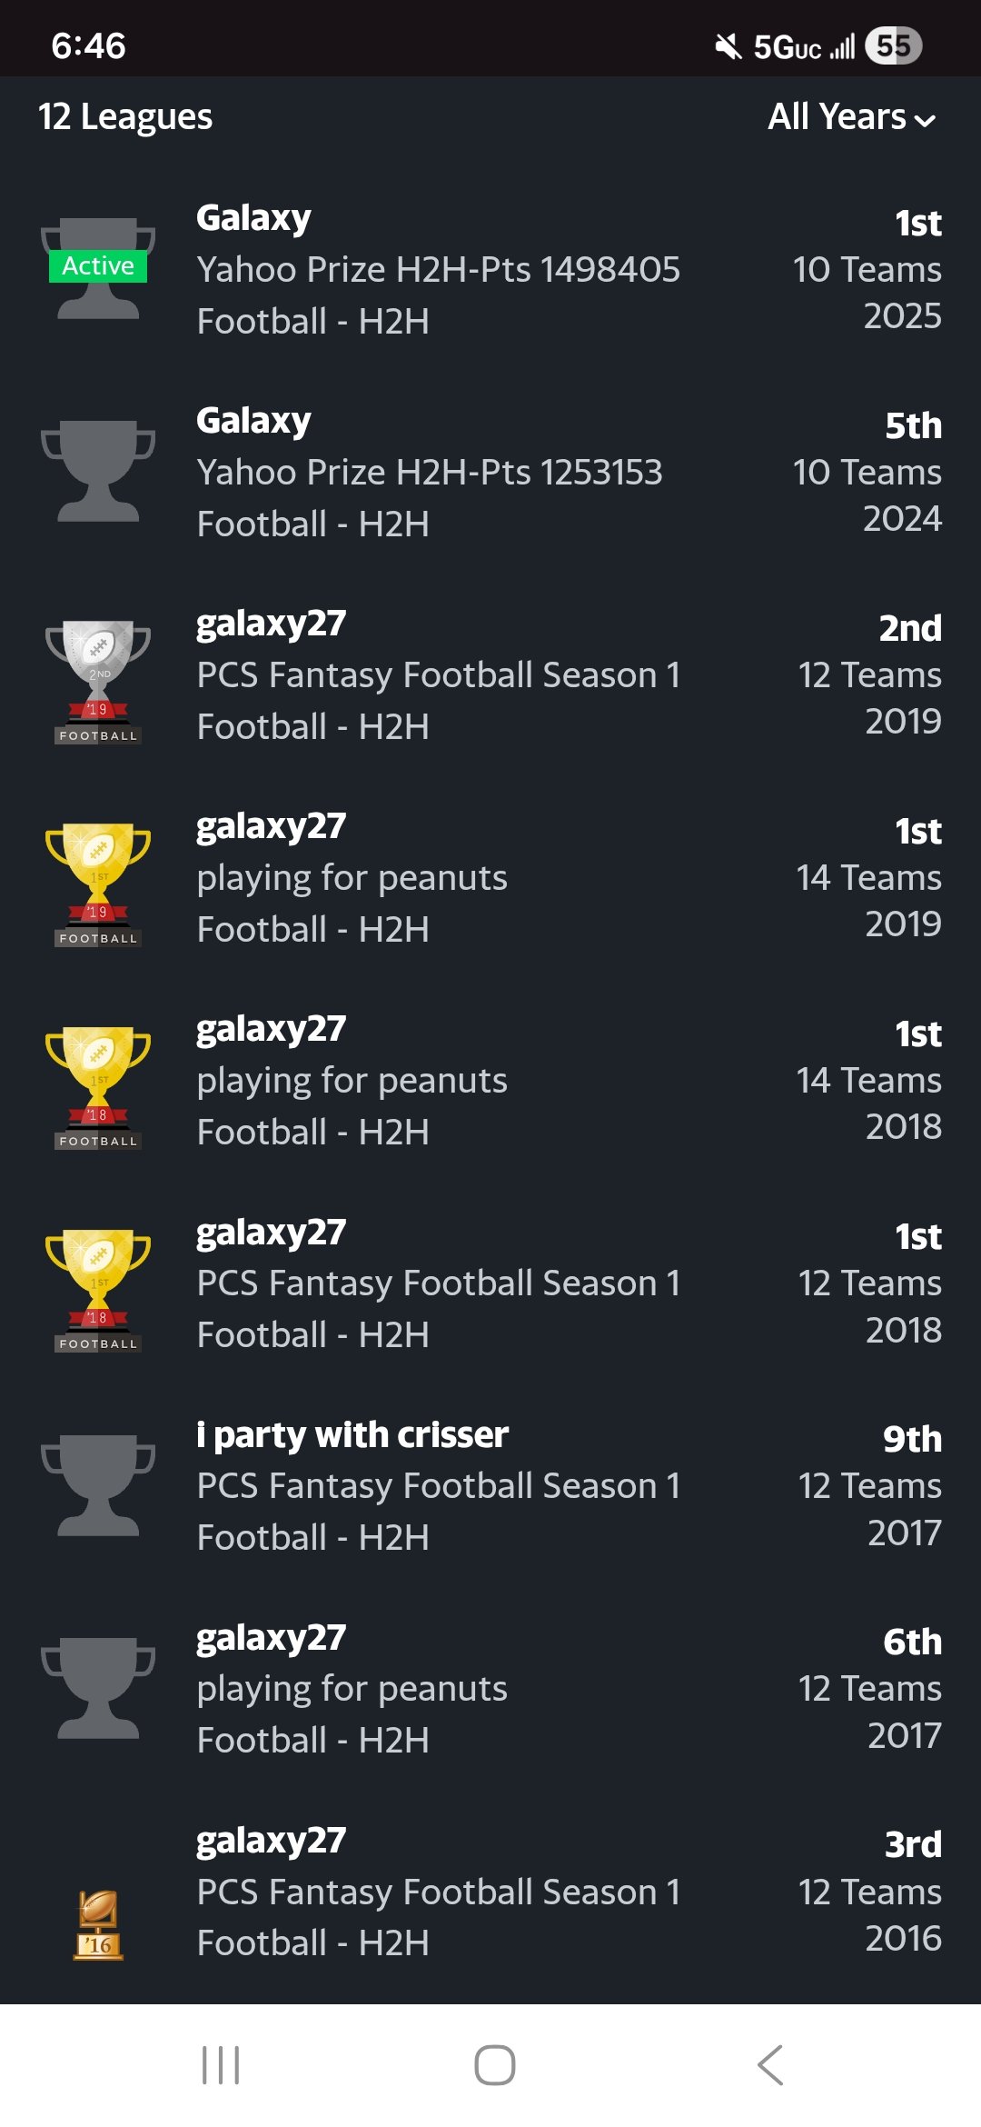Open Yahoo Prize H2H-Pts 1253153 league
The height and width of the screenshot is (2127, 981).
pyautogui.click(x=429, y=473)
